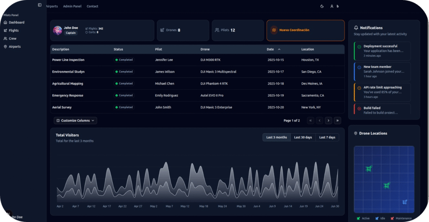This screenshot has width=429, height=222.
Task: Jump to the last table page
Action: coord(337,121)
